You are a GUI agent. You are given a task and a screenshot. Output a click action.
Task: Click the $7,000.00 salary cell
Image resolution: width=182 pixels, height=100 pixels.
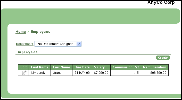click(x=101, y=73)
